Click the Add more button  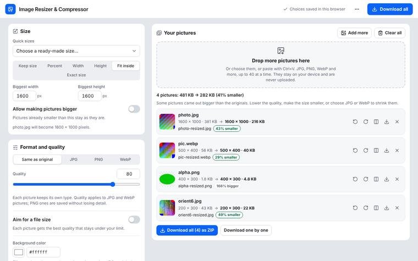(354, 33)
